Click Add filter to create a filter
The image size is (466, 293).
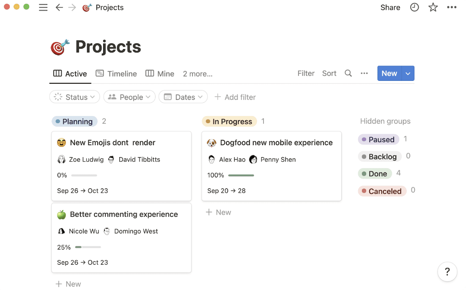tap(235, 97)
